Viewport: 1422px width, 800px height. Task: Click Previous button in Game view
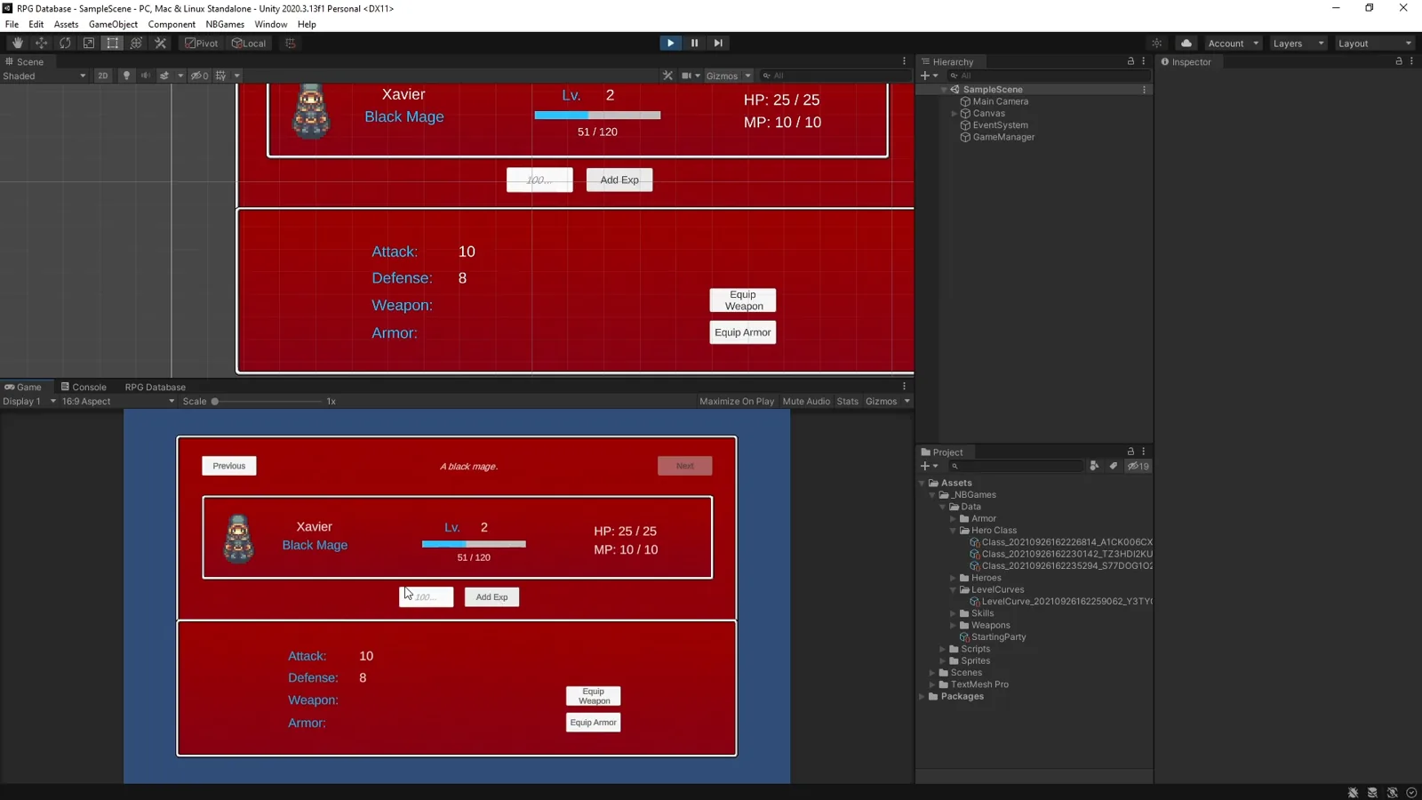229,466
